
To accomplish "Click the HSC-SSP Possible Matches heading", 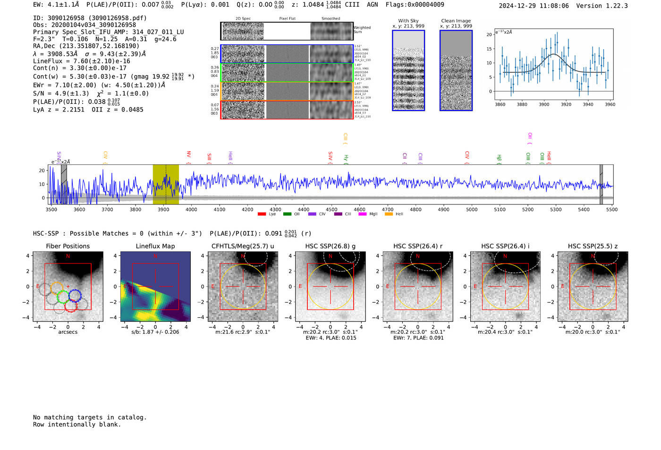I will click(118, 234).
